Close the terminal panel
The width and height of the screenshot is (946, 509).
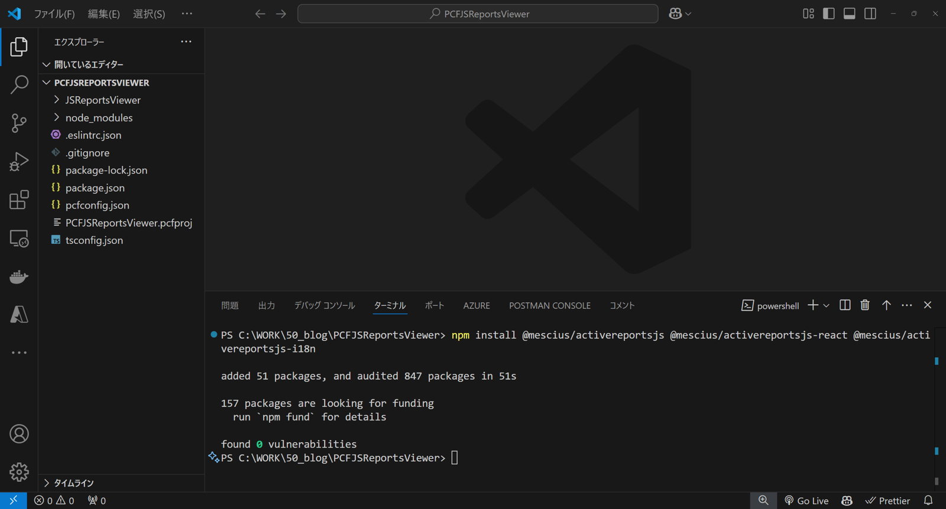tap(928, 305)
